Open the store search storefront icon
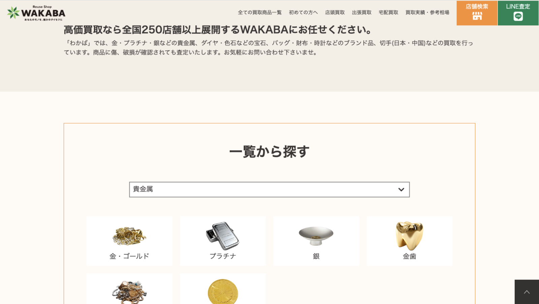Screen dimensions: 539x304 coord(477,16)
